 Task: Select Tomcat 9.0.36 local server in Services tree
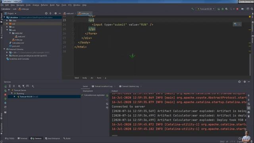(x=44, y=97)
